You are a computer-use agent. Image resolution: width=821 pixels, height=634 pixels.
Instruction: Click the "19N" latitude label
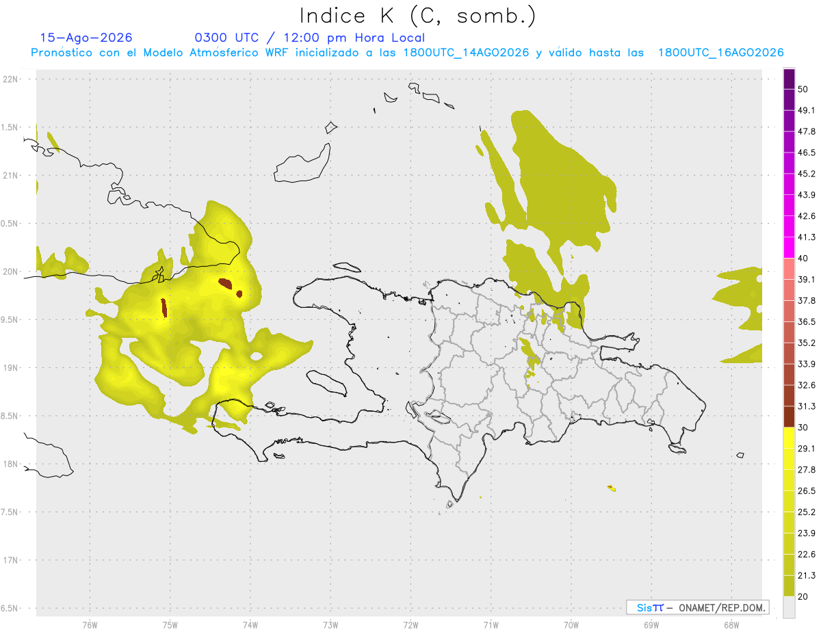click(x=10, y=367)
